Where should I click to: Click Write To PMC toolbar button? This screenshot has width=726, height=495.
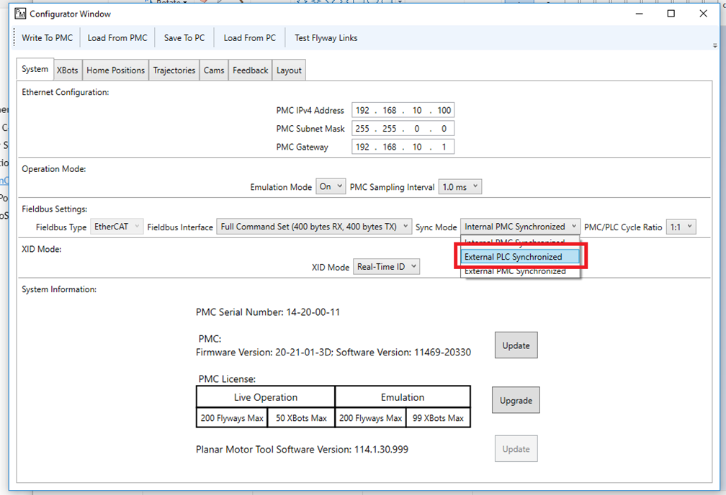coord(47,38)
